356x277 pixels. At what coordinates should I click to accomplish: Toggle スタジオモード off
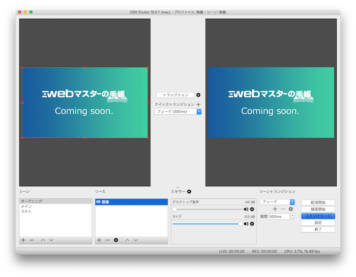[x=318, y=216]
